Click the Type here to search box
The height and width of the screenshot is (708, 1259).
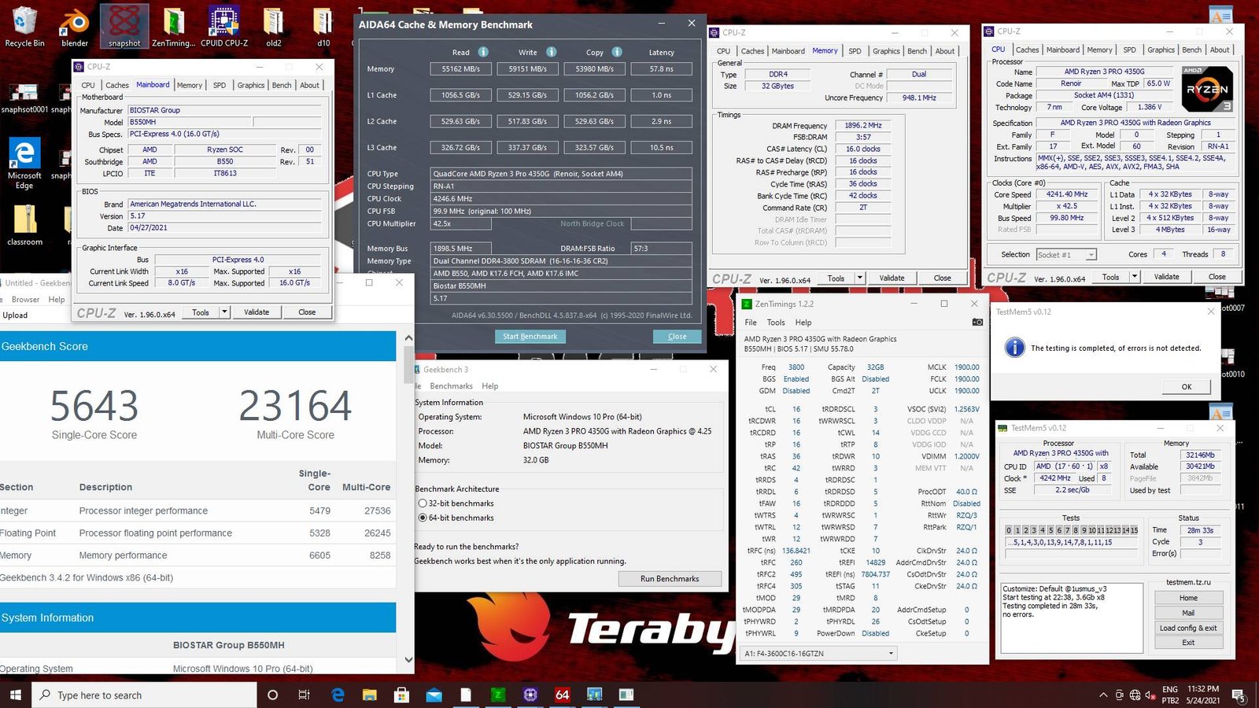click(x=146, y=695)
